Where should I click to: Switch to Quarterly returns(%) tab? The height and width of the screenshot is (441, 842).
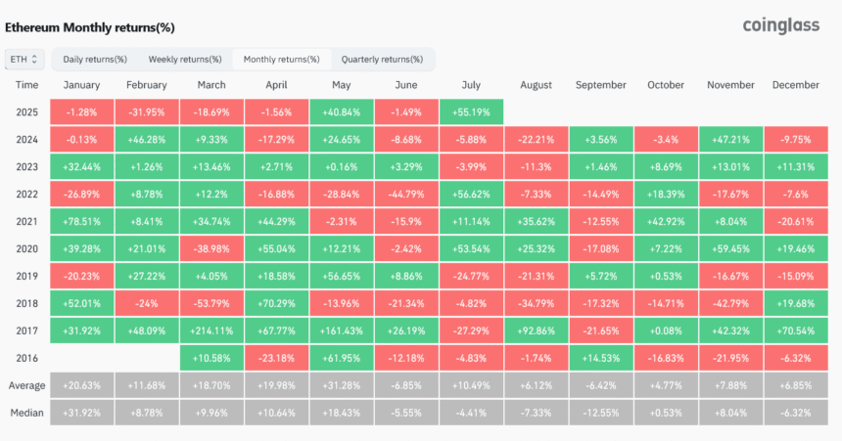[x=381, y=60]
